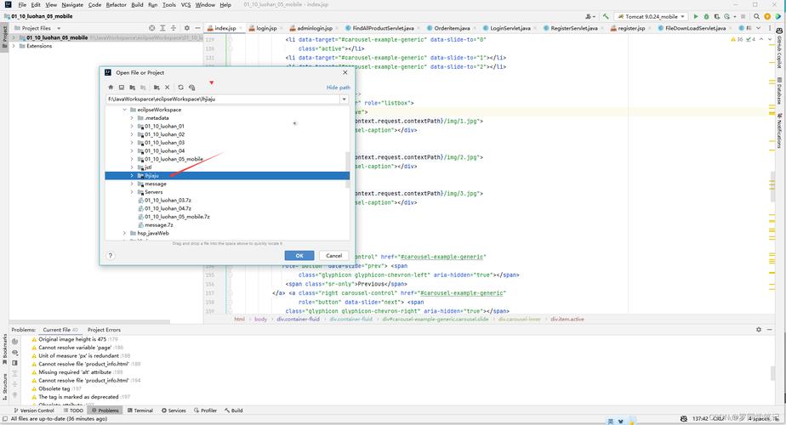The height and width of the screenshot is (425, 786).
Task: Click the Home directory icon in the dialog
Action: 111,88
